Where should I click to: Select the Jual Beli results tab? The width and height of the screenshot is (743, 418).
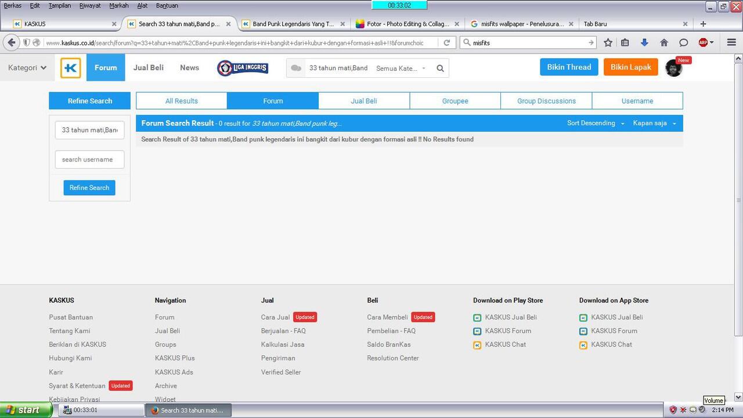point(364,101)
